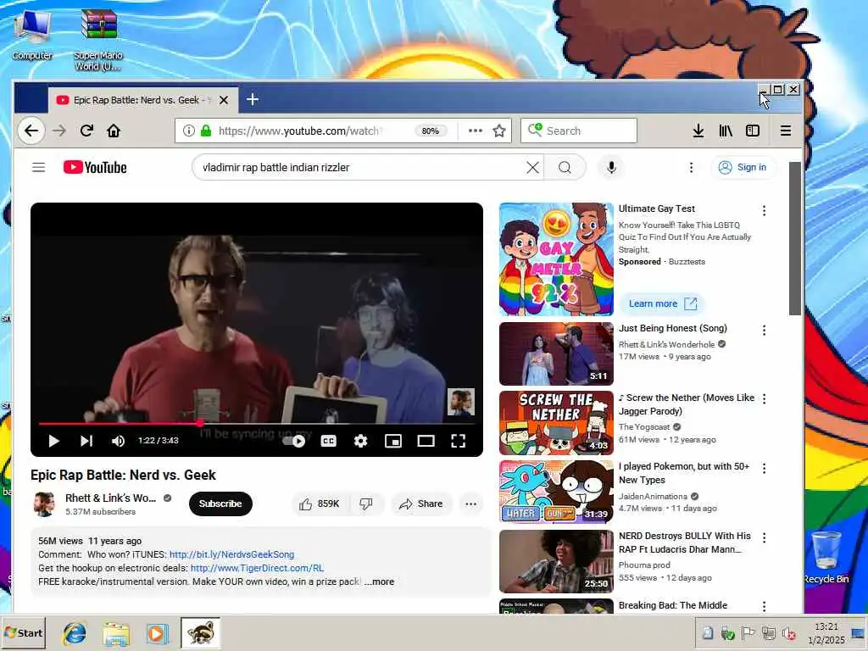The image size is (868, 651).
Task: Open Windows Media Player from taskbar
Action: click(157, 634)
